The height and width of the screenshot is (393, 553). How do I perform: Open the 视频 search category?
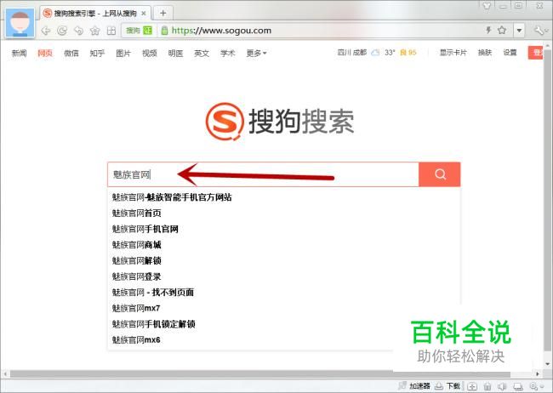(150, 54)
